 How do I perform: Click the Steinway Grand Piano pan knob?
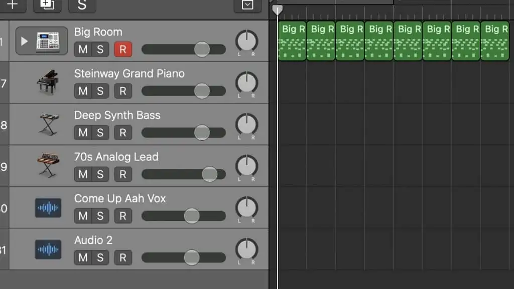pyautogui.click(x=246, y=82)
